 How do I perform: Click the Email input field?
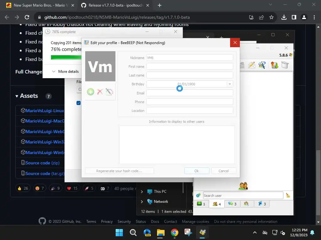click(x=190, y=93)
